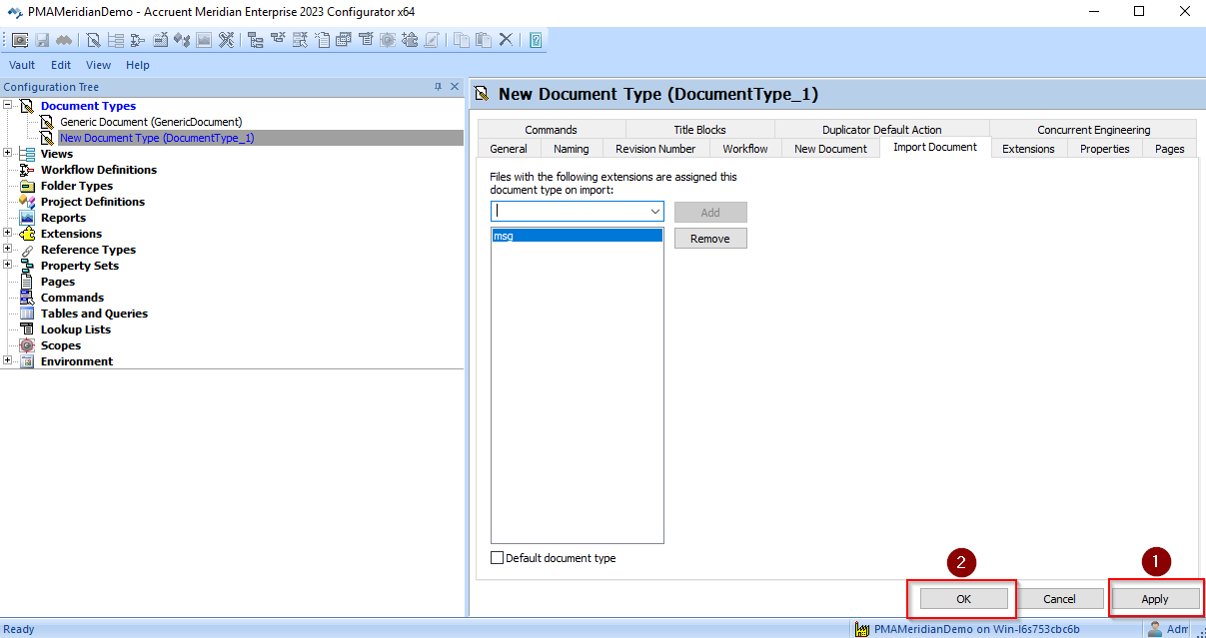Image resolution: width=1206 pixels, height=638 pixels.
Task: Open the Vault menu
Action: tap(22, 65)
